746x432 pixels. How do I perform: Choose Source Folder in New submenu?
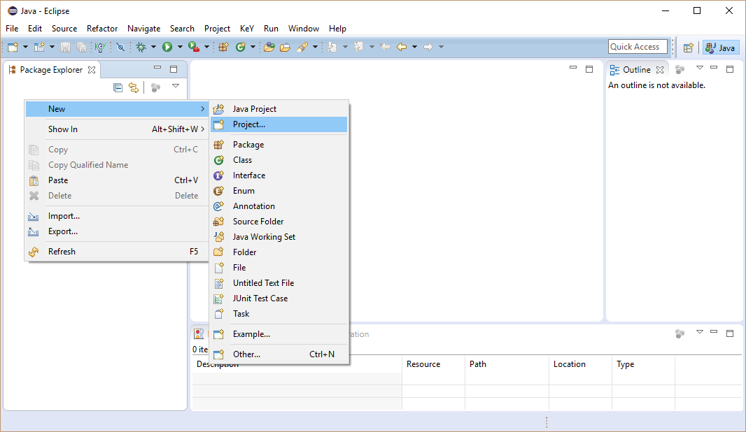(279, 222)
